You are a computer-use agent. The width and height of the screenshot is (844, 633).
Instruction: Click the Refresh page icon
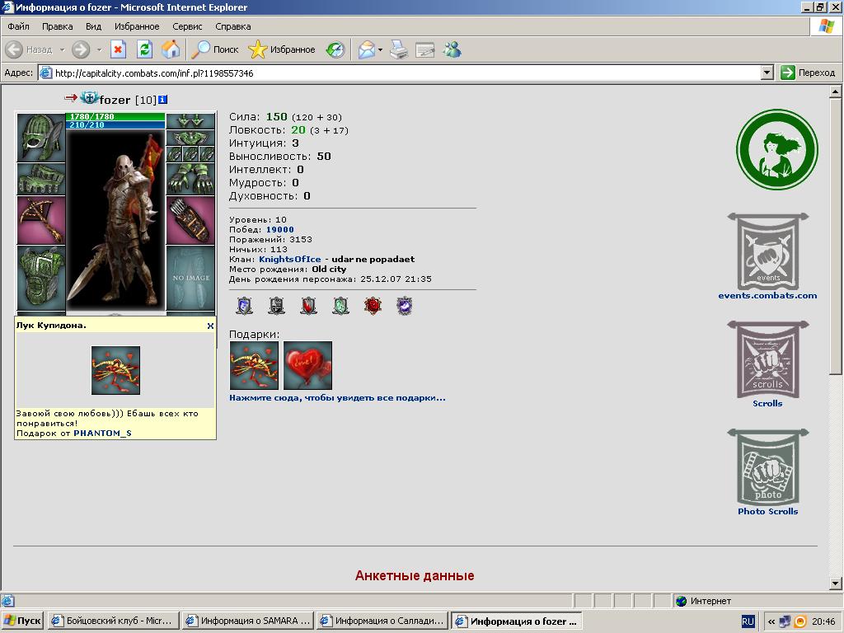tap(144, 49)
